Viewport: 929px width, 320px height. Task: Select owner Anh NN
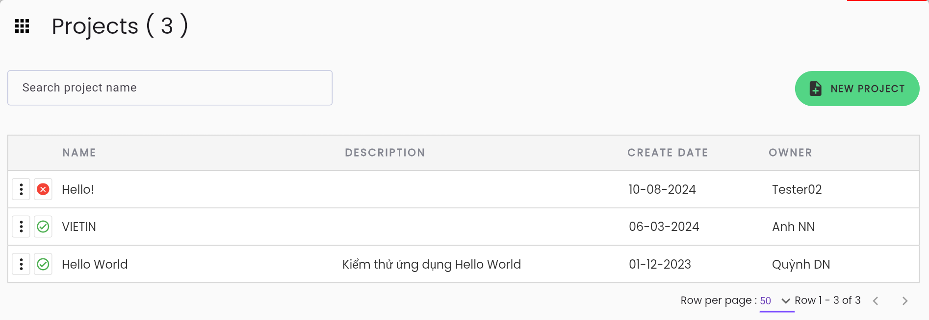793,227
